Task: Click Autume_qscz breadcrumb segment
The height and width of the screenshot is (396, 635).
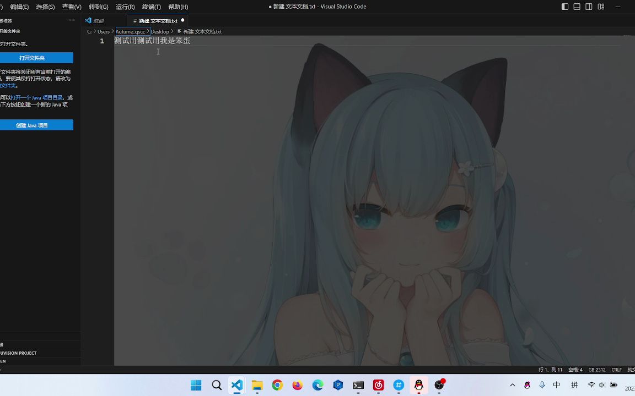Action: [x=131, y=31]
